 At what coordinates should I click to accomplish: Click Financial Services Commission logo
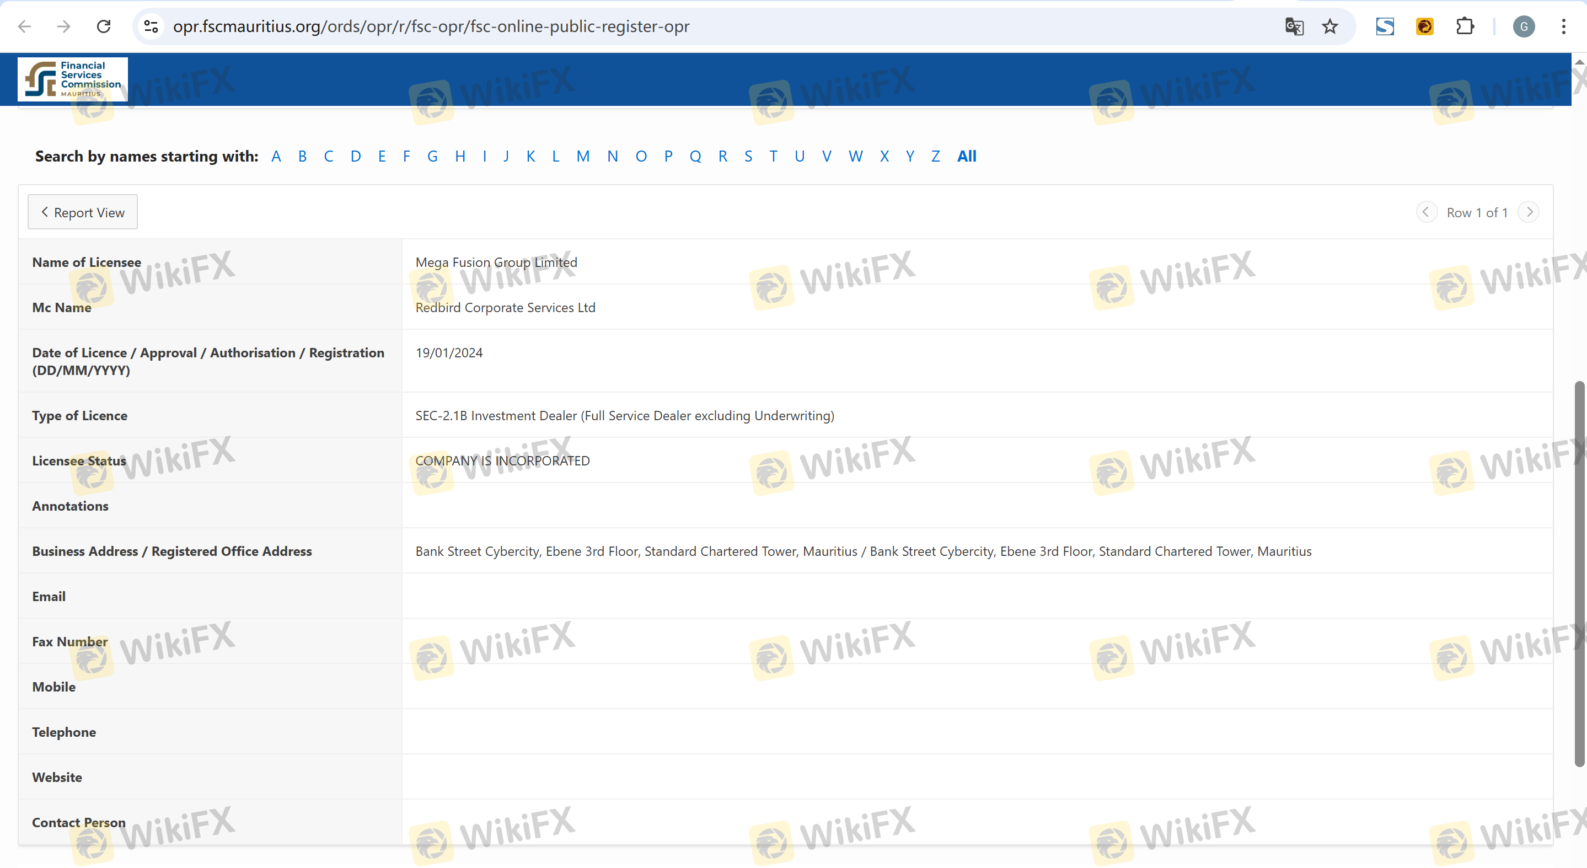pyautogui.click(x=73, y=79)
